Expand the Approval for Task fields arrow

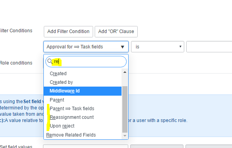point(122,47)
